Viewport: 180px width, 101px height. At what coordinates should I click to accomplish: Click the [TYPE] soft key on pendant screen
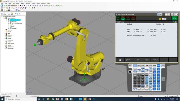129,60
